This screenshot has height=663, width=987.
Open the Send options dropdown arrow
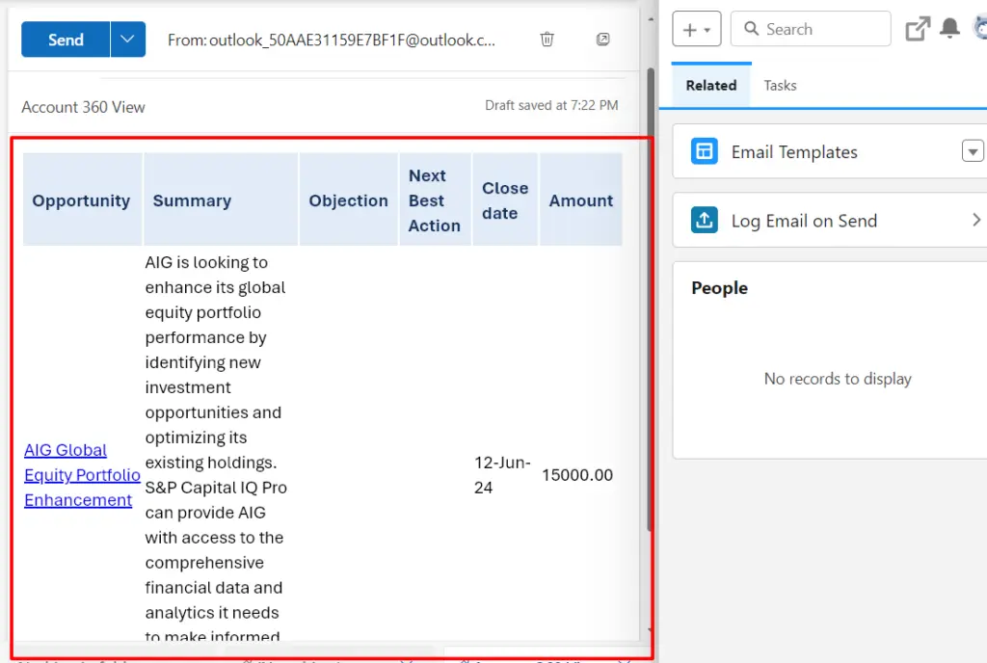(x=128, y=40)
